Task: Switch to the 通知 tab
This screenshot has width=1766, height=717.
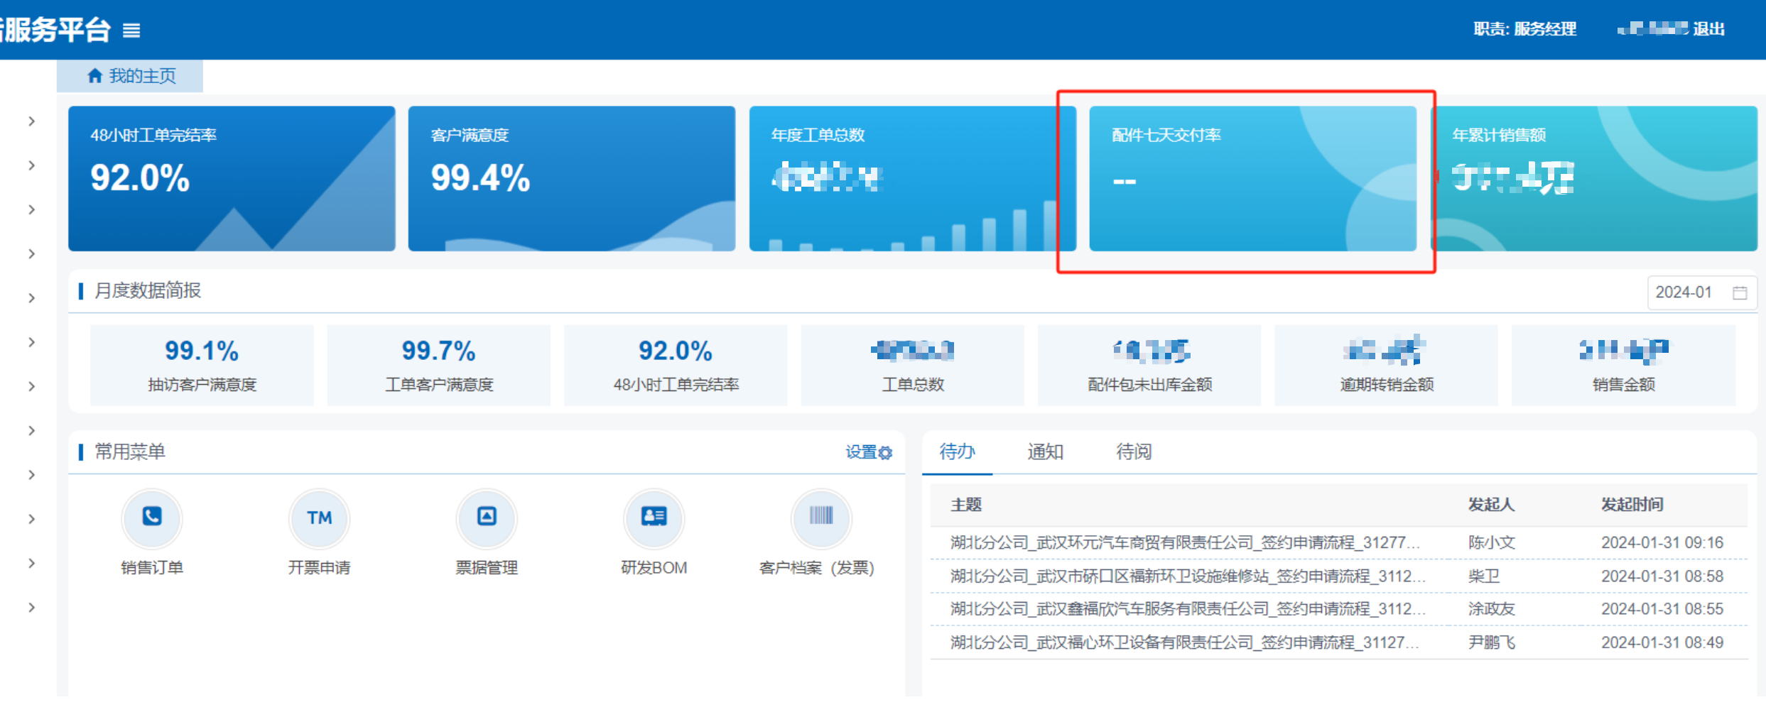Action: tap(1045, 451)
